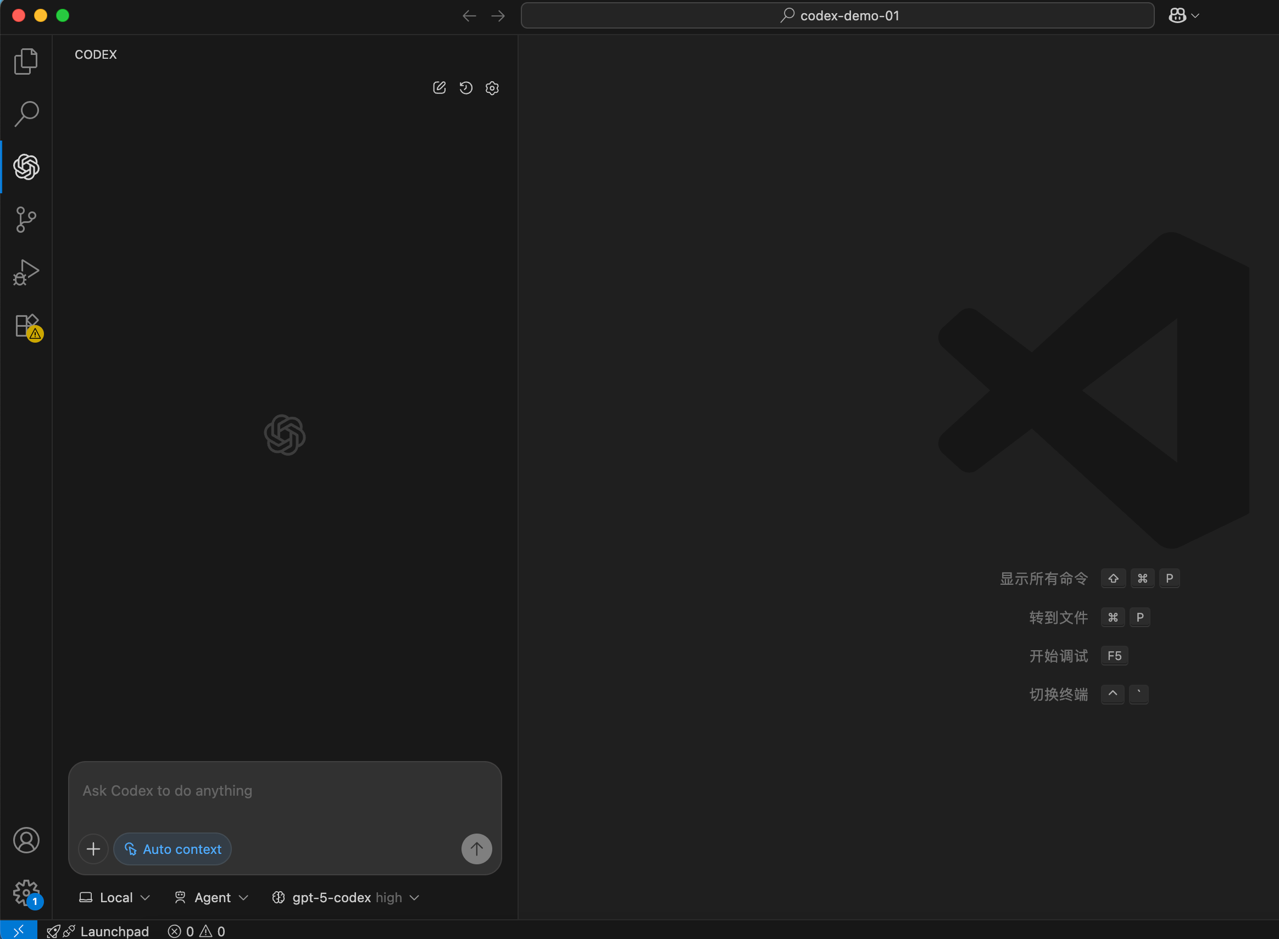Toggle Auto context in the prompt box
1279x939 pixels.
(x=173, y=848)
